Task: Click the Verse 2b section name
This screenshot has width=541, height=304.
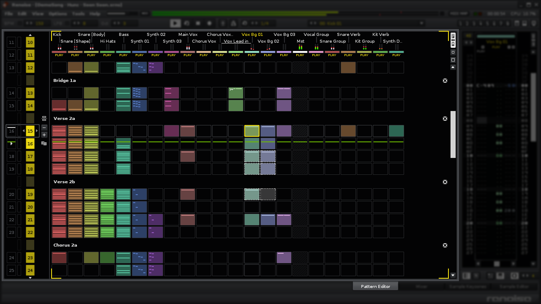Action: coord(64,182)
